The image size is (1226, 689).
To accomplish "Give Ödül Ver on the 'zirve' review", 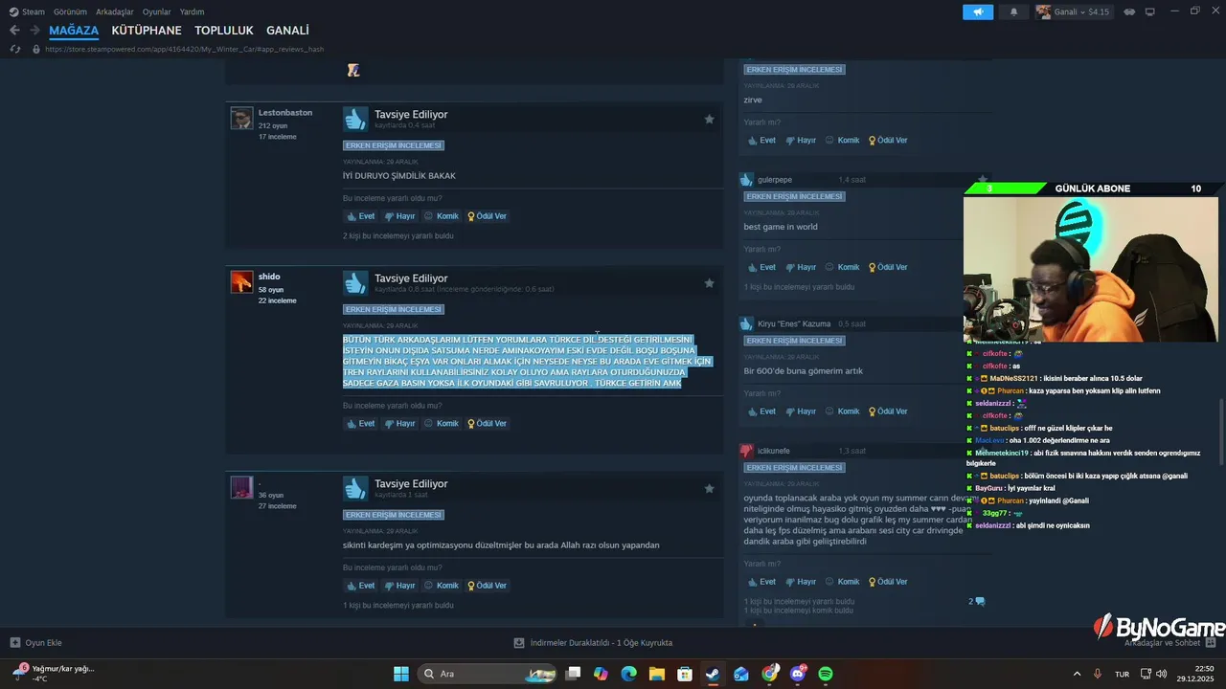I will (888, 141).
